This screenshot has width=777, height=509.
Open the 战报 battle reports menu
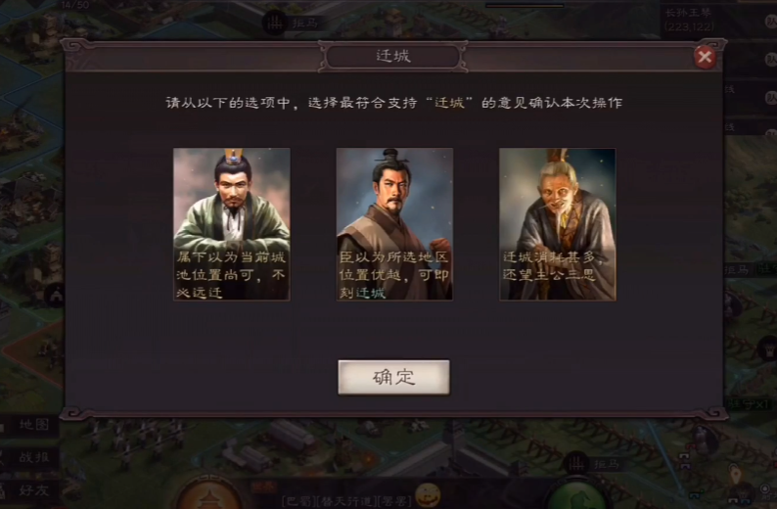coord(29,457)
